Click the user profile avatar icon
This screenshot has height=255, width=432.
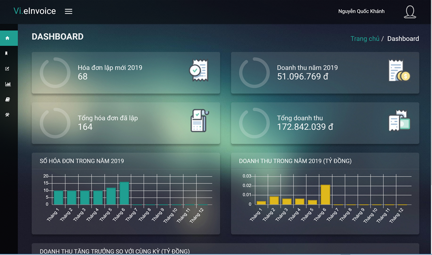pyautogui.click(x=410, y=12)
